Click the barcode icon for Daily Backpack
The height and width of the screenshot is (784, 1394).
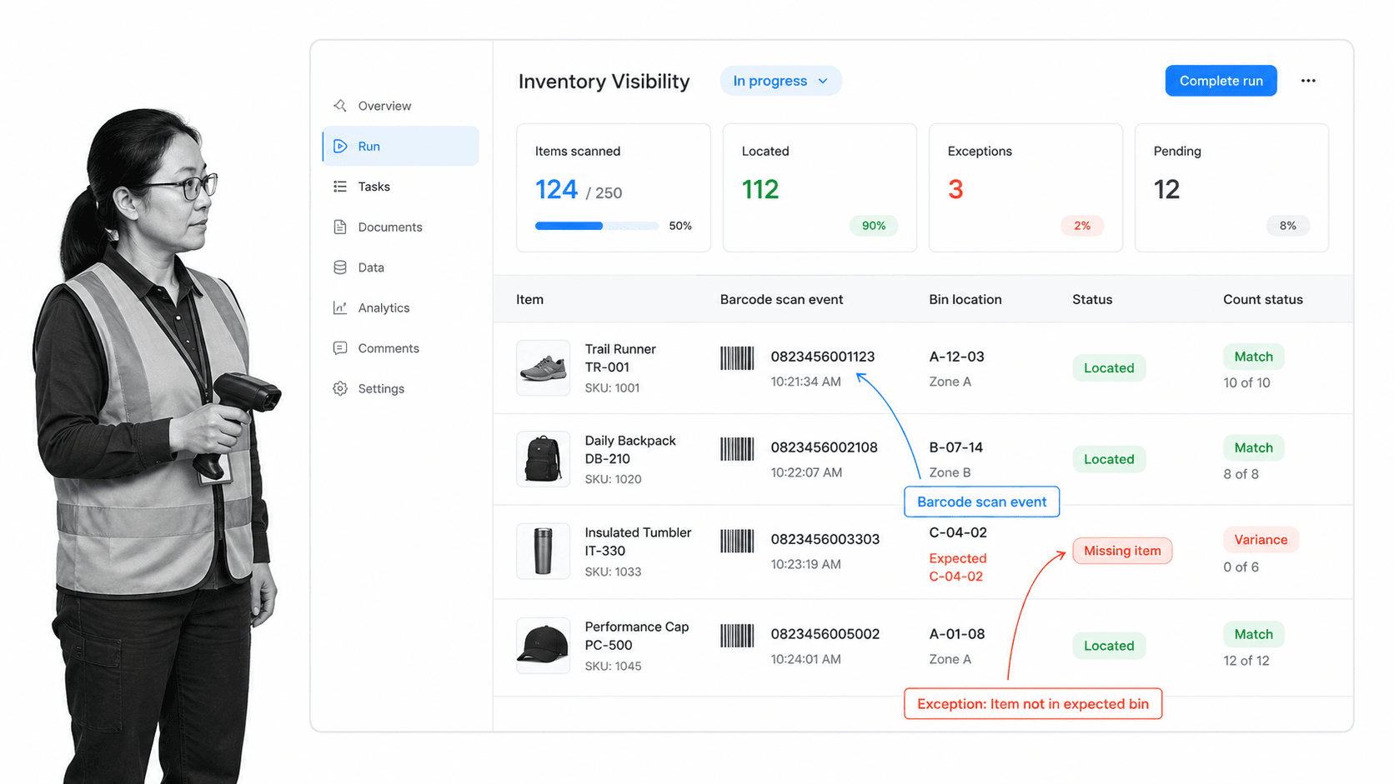click(x=737, y=449)
